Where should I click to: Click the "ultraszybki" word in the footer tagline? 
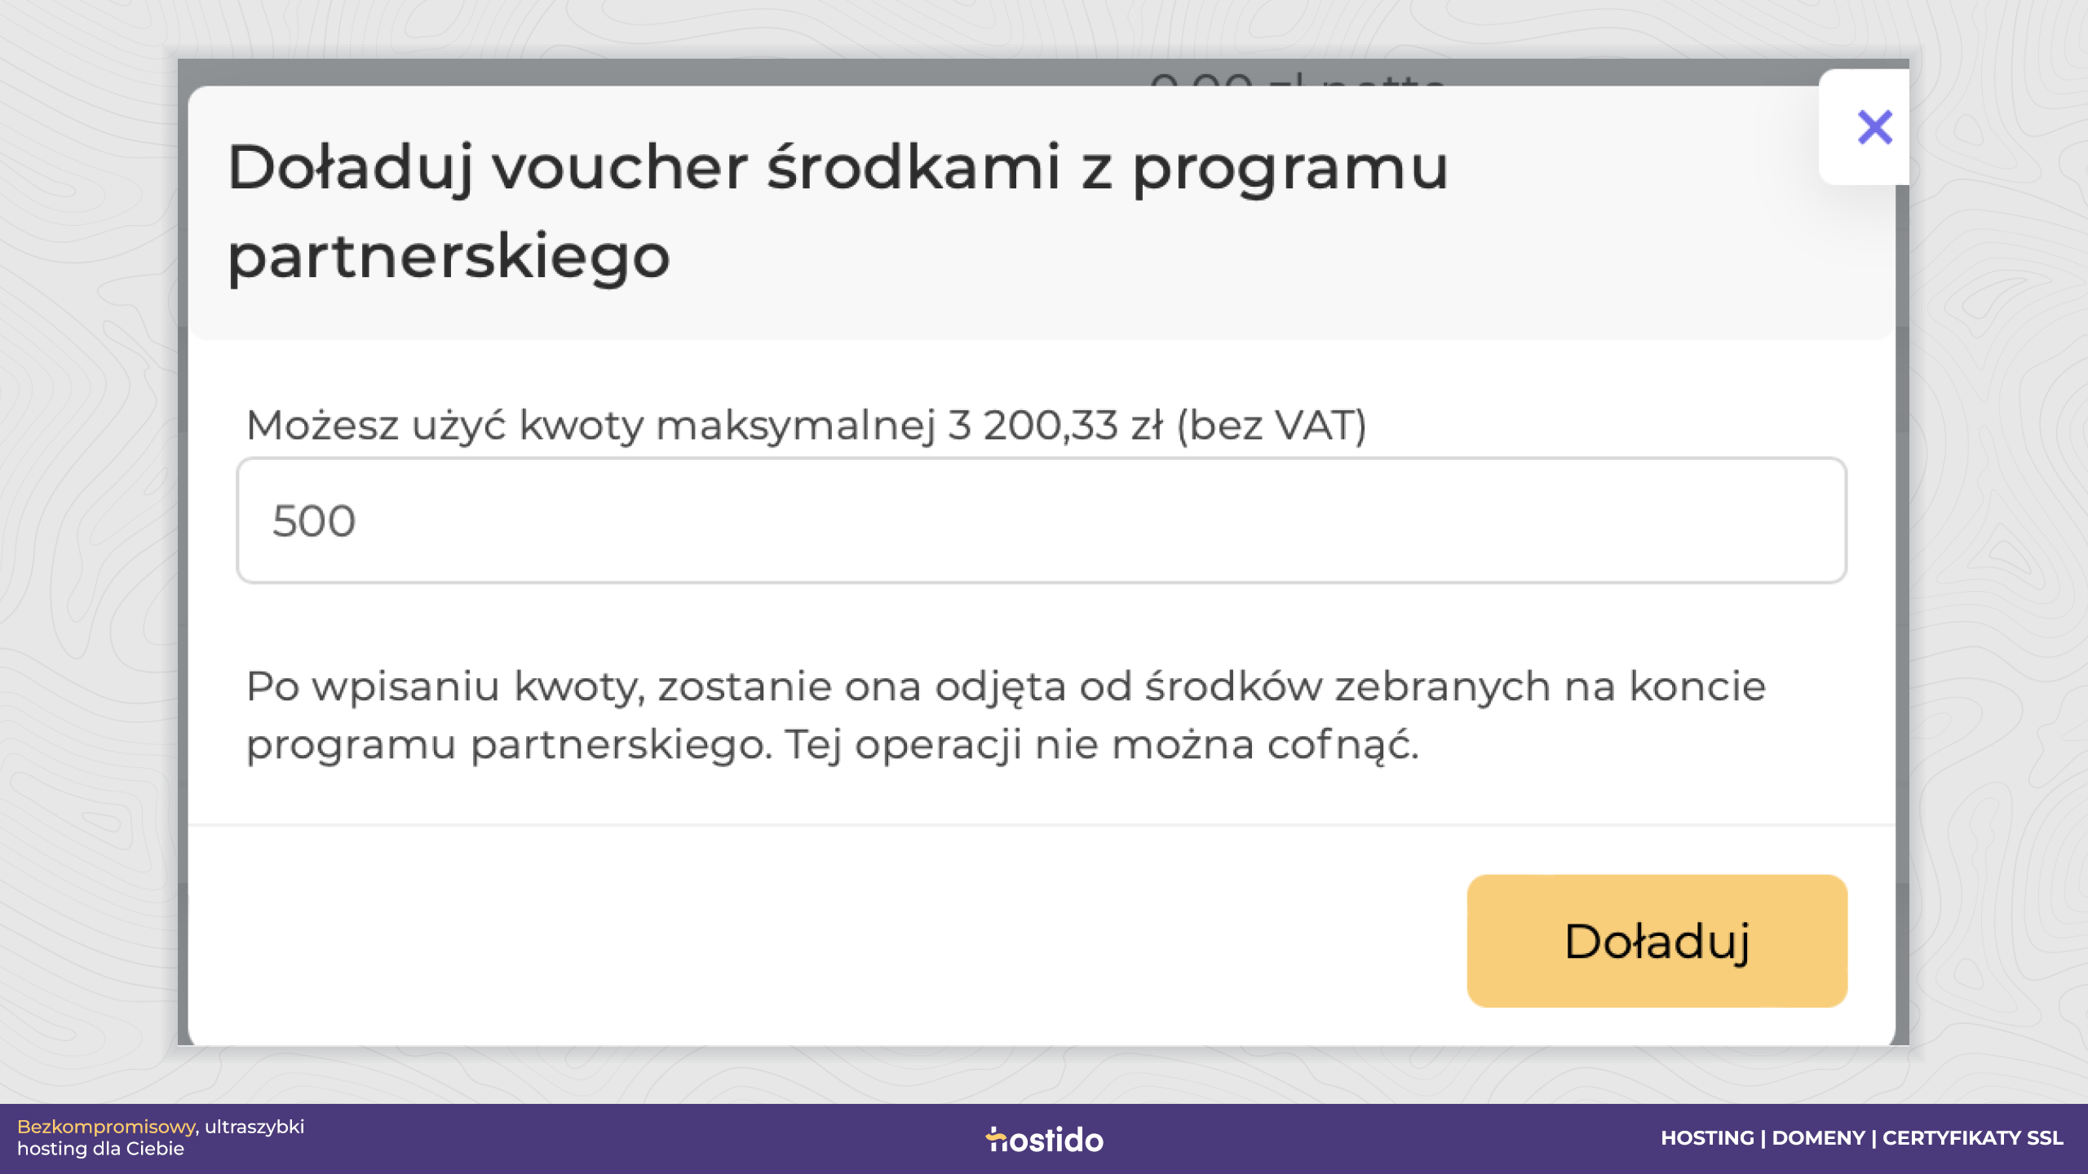point(254,1128)
